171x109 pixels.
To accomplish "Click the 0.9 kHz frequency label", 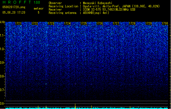I will tap(2, 63).
